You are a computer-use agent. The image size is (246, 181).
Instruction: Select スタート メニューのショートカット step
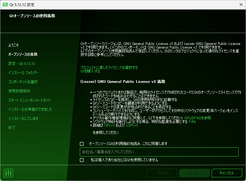pyautogui.click(x=29, y=100)
